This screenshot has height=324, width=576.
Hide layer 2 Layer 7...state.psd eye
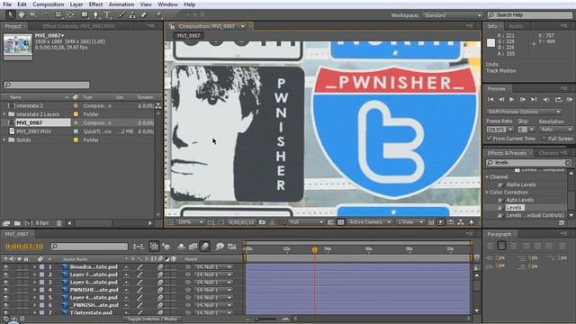pos(6,274)
